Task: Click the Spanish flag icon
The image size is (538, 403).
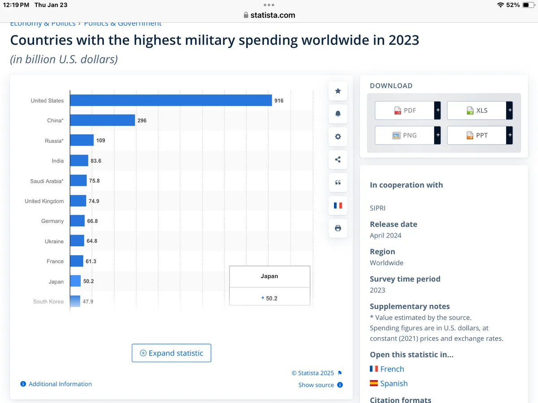Action: coord(374,383)
